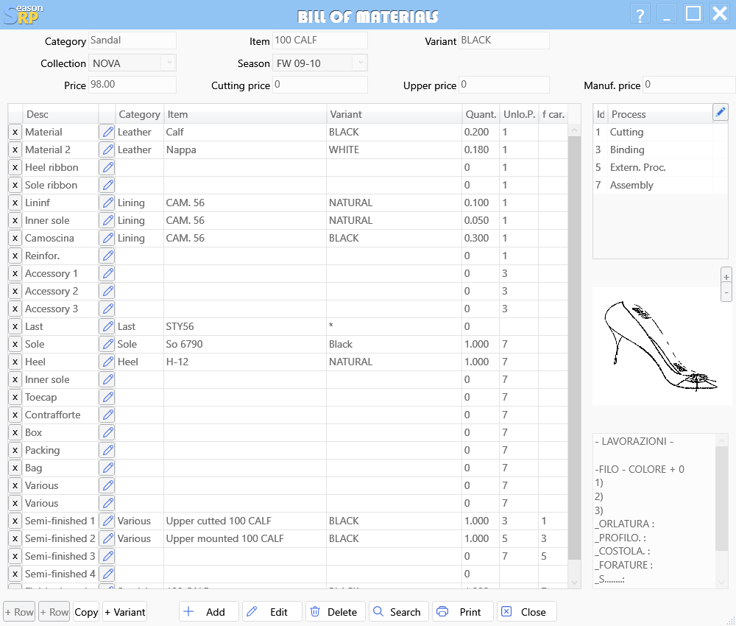Click the Edit button in the bottom toolbar
This screenshot has height=626, width=736.
coord(272,612)
